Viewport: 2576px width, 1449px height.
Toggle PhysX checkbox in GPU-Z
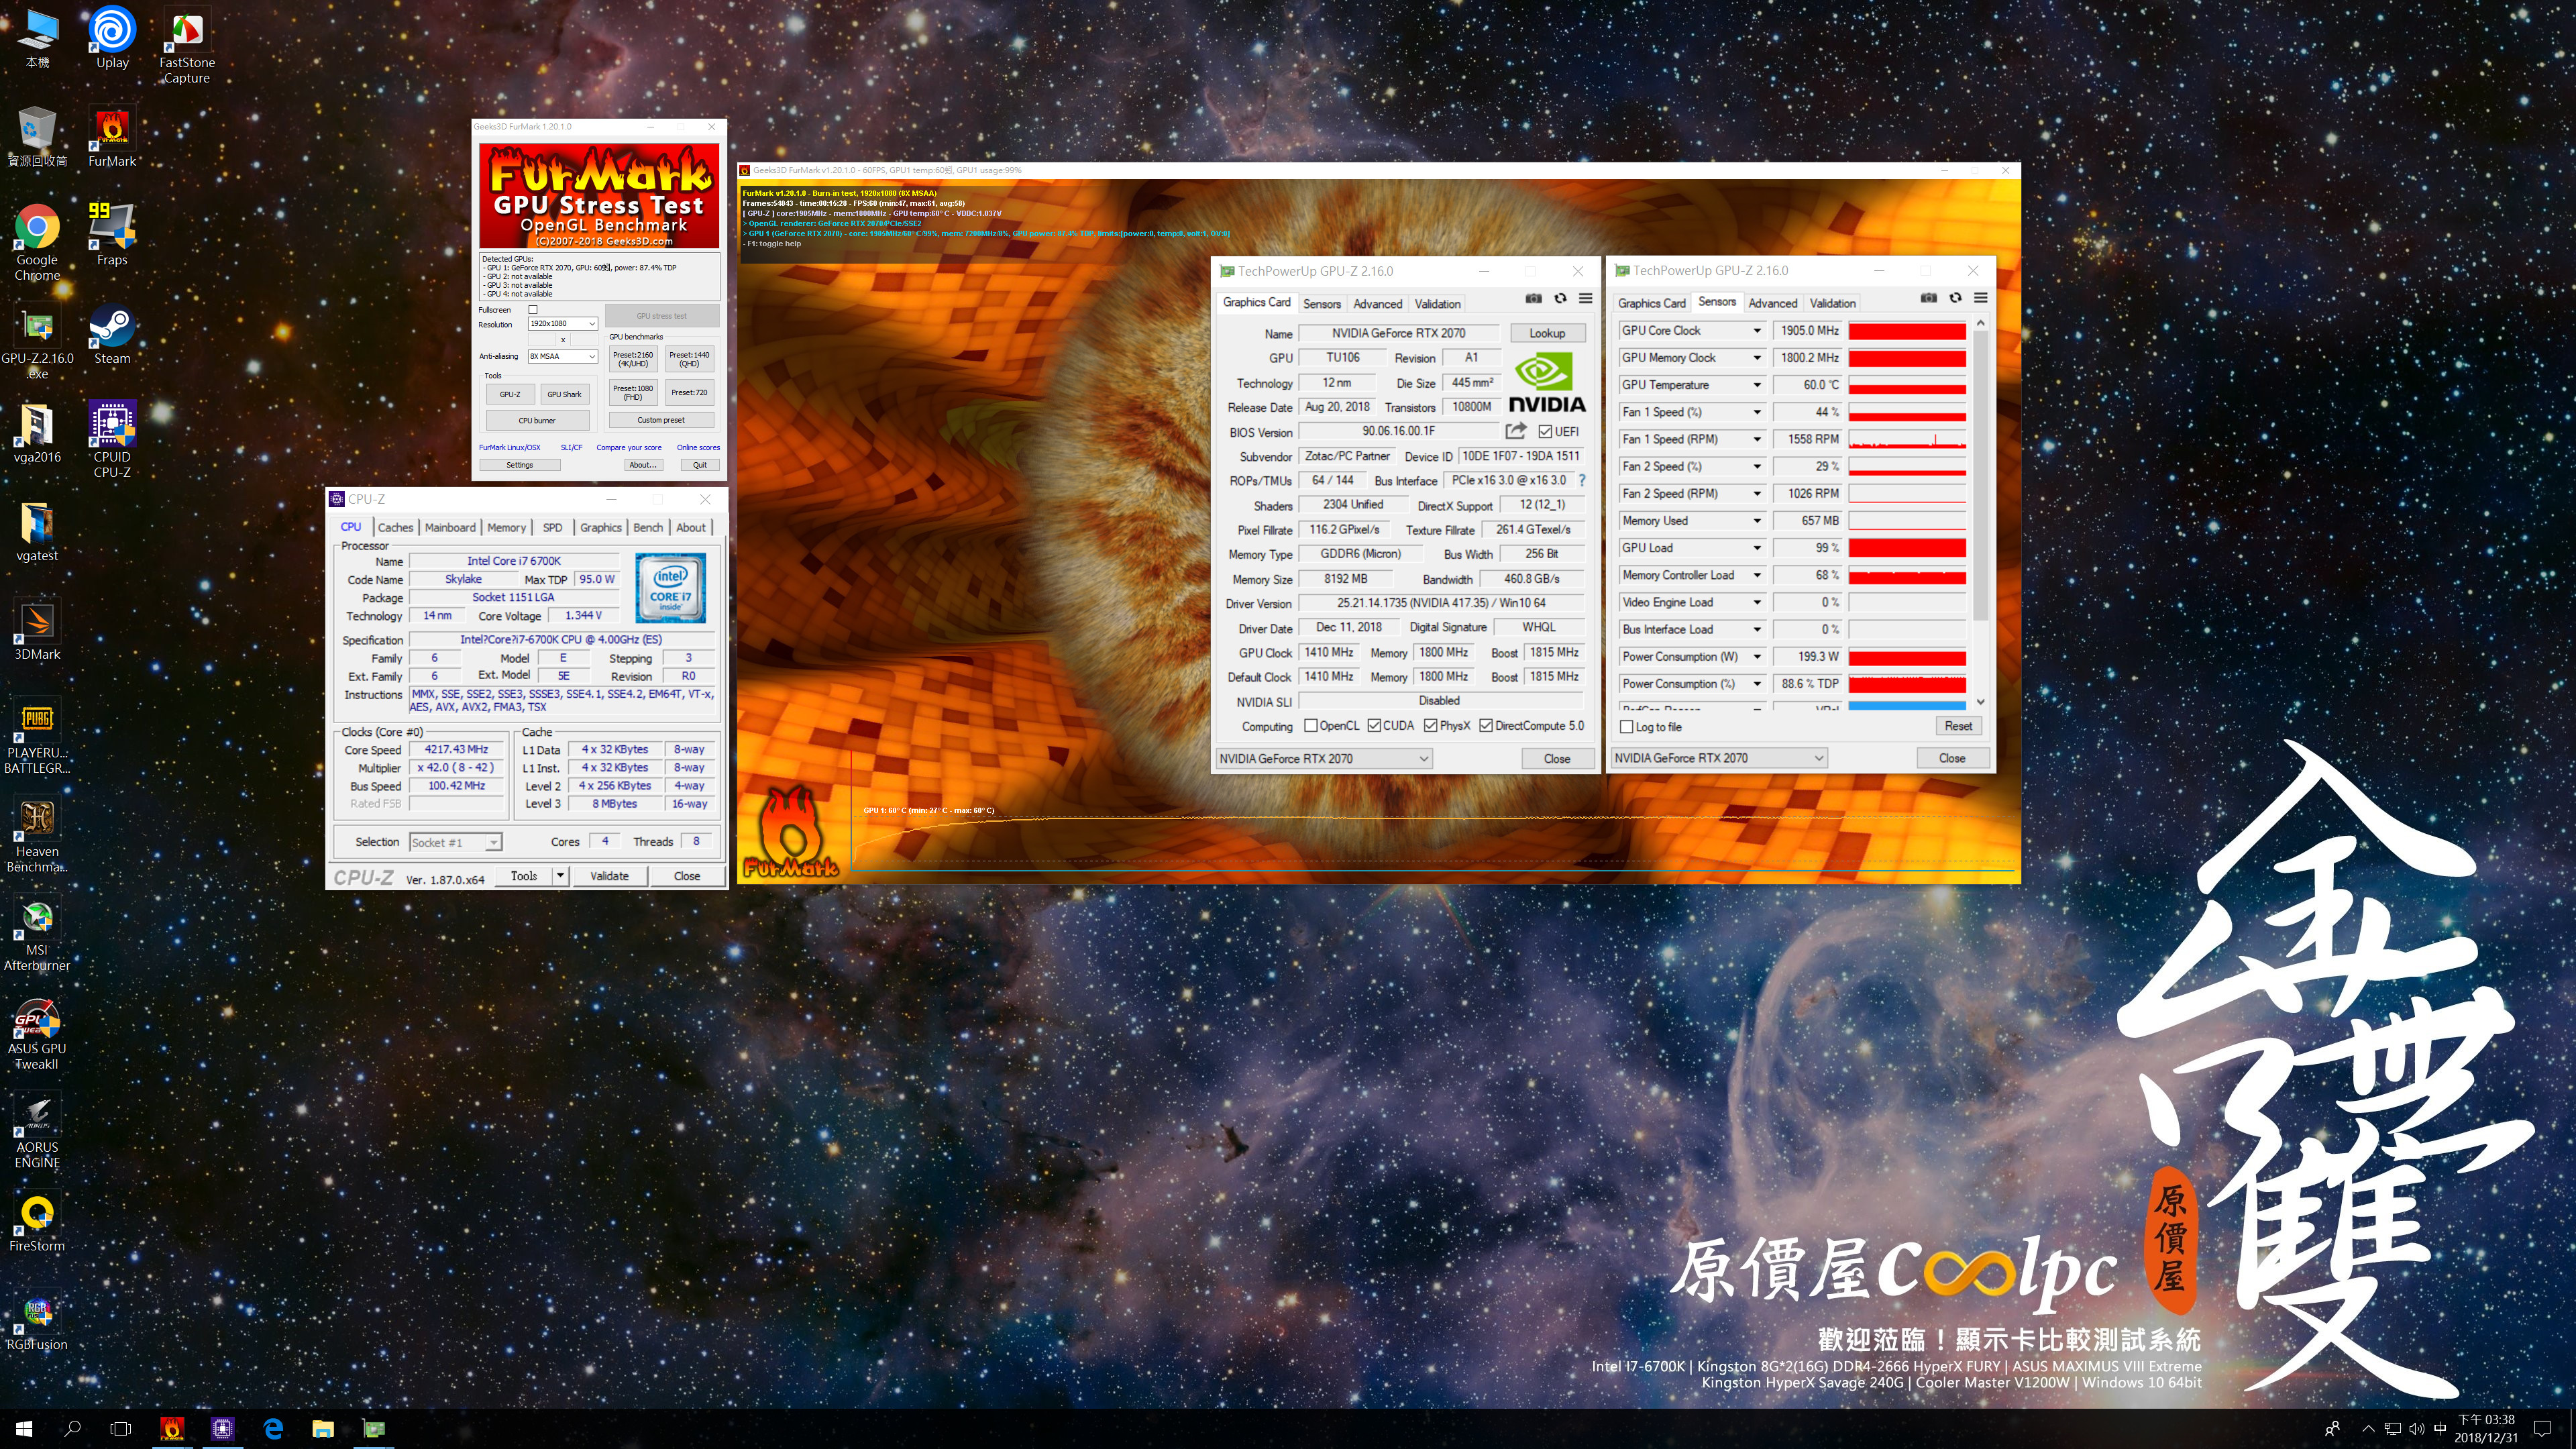(1431, 726)
